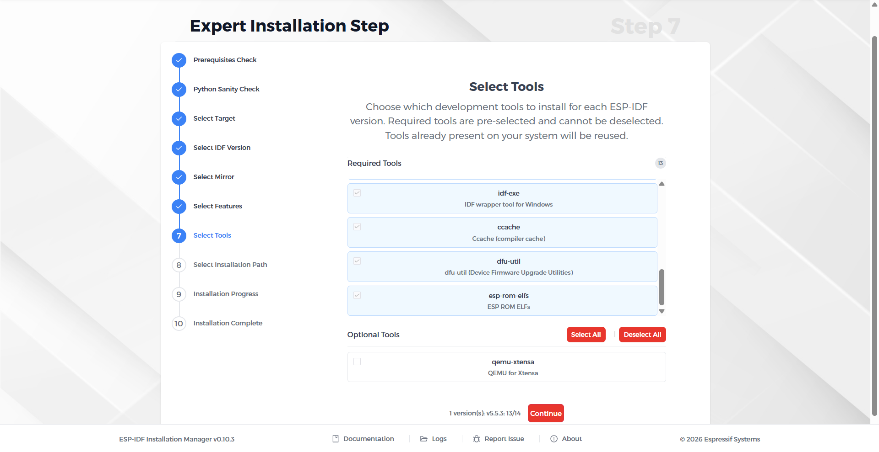Click the page scrollbar up arrow

click(874, 5)
